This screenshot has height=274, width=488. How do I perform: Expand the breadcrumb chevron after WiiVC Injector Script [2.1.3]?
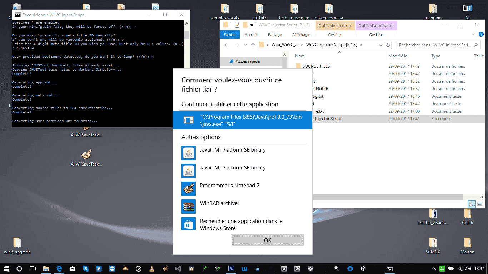(361, 45)
